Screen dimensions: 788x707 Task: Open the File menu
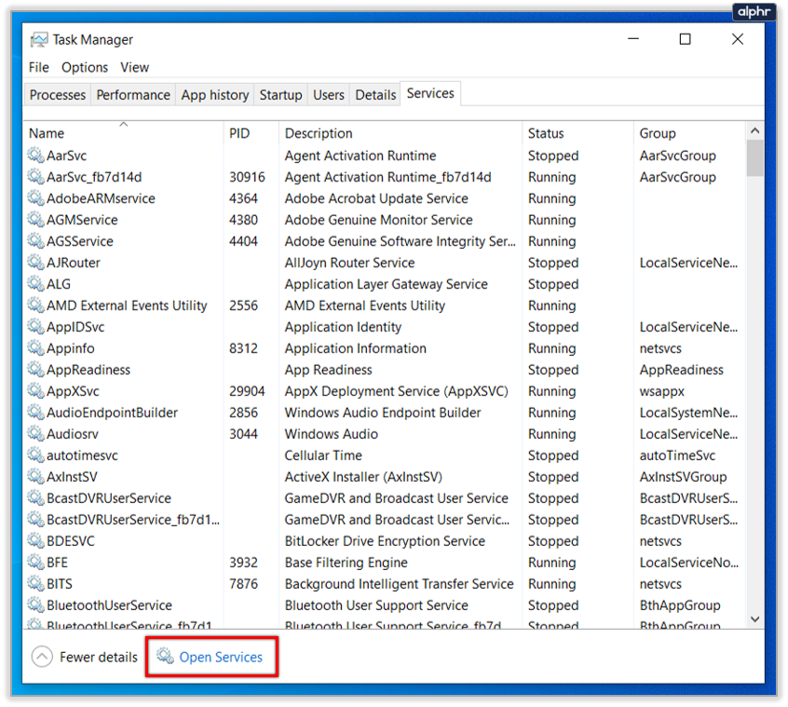(x=39, y=67)
